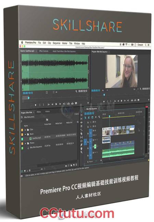Open the Marker menu
This screenshot has width=154, height=222.
pos(65,43)
